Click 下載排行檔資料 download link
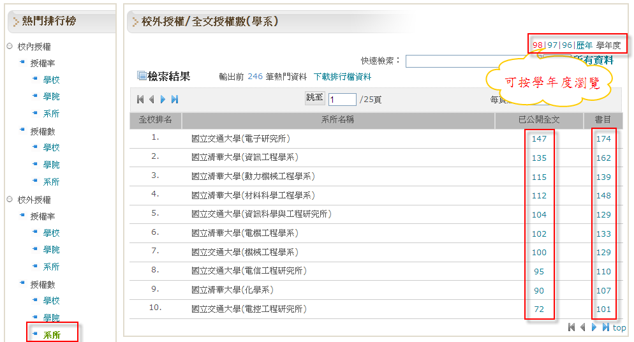 (342, 77)
